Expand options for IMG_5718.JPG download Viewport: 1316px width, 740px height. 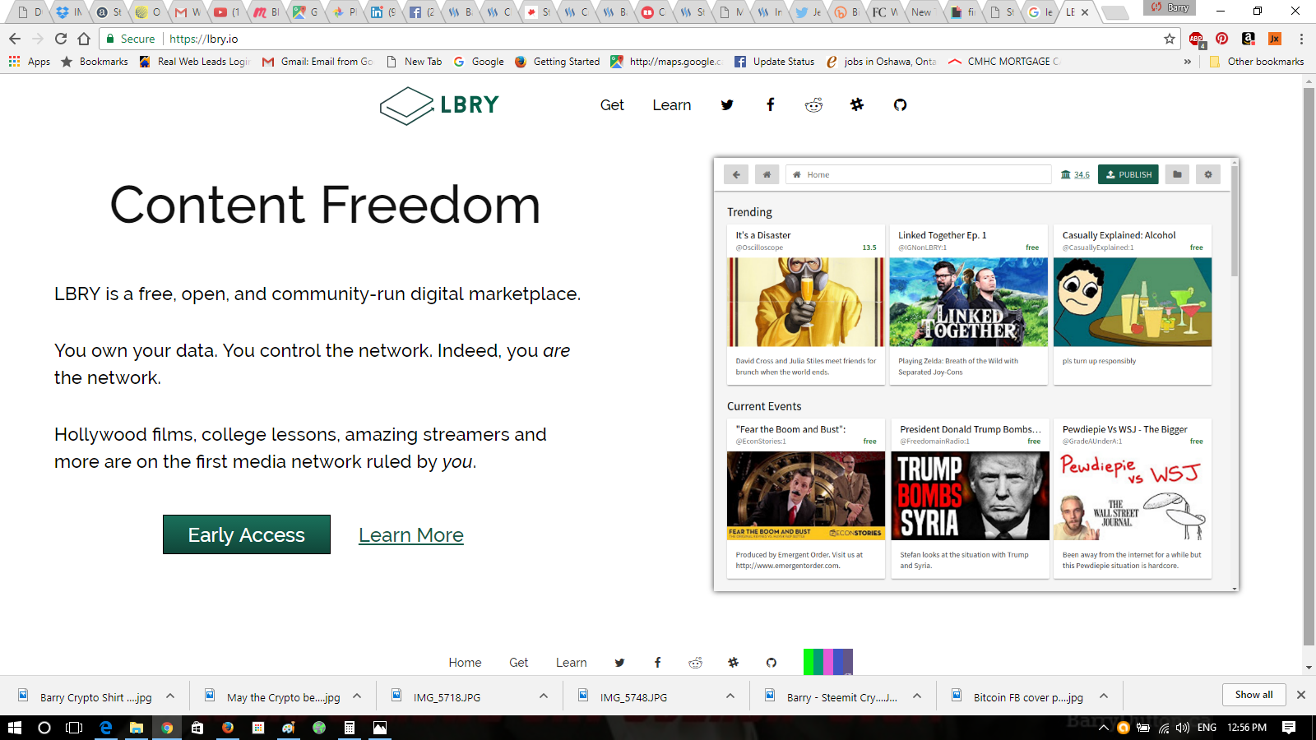[544, 696]
